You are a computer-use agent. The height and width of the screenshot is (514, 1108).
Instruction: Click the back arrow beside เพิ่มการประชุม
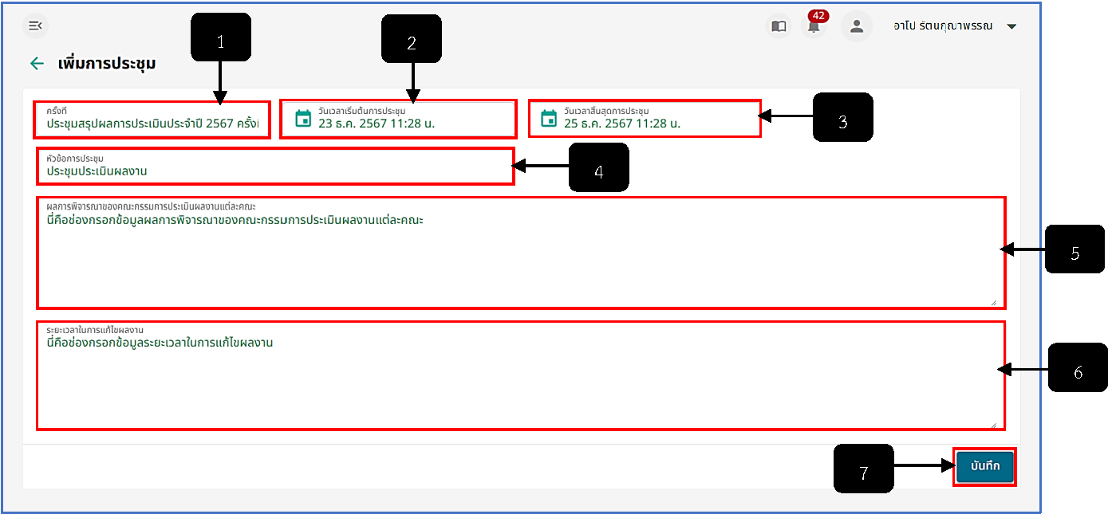pyautogui.click(x=37, y=64)
